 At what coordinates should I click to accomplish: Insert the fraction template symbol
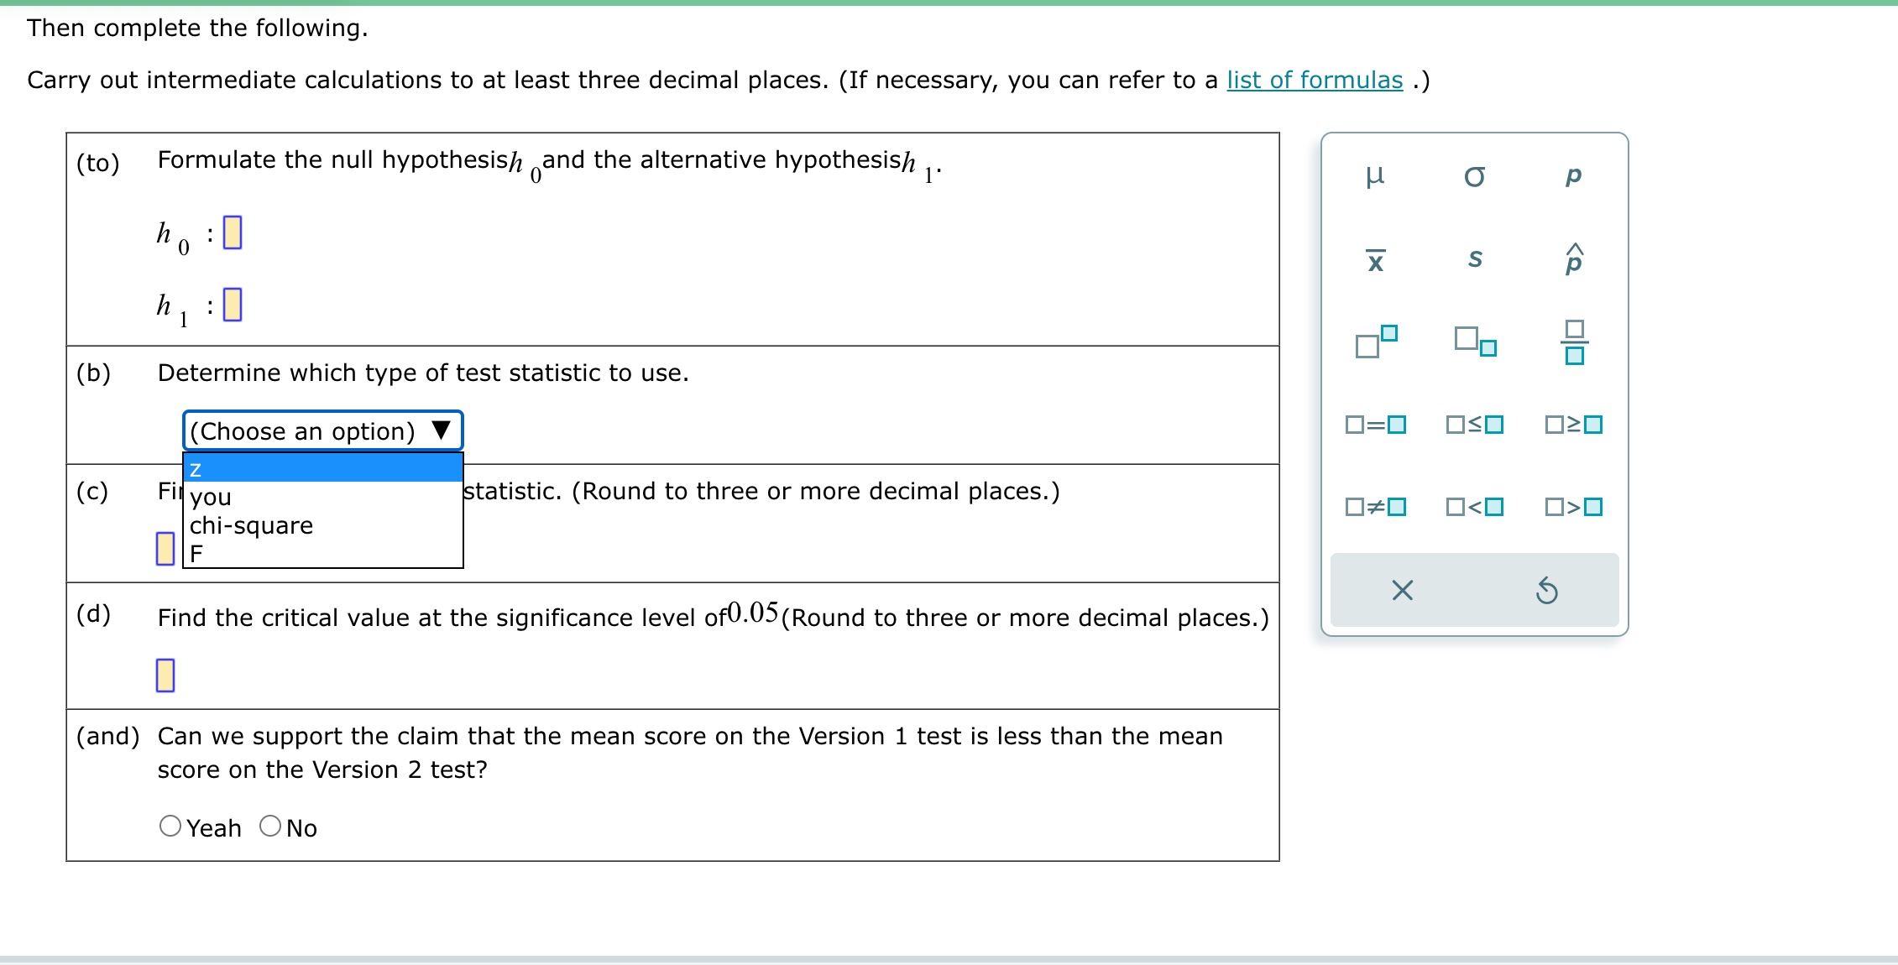[1576, 342]
